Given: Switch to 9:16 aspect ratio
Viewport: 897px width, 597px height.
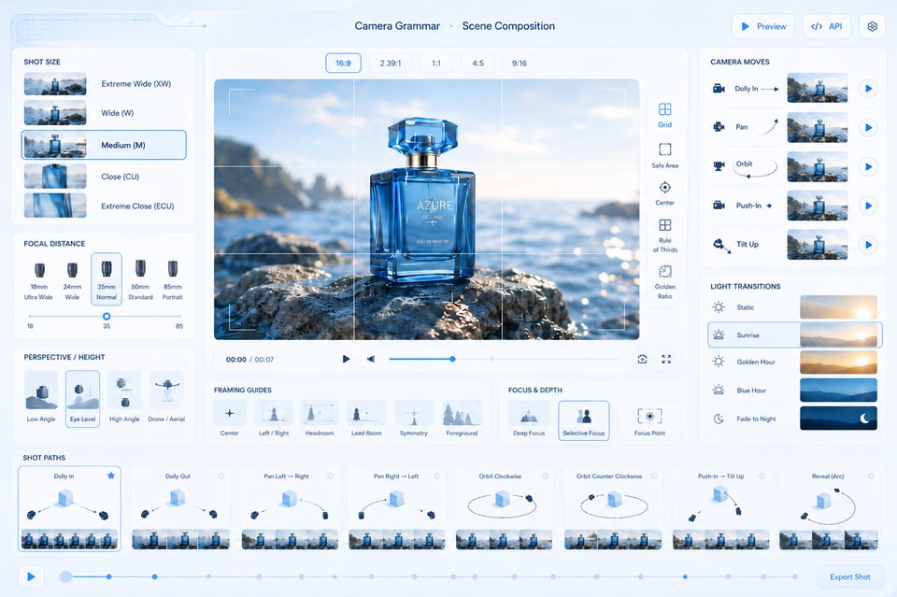Looking at the screenshot, I should pos(519,63).
